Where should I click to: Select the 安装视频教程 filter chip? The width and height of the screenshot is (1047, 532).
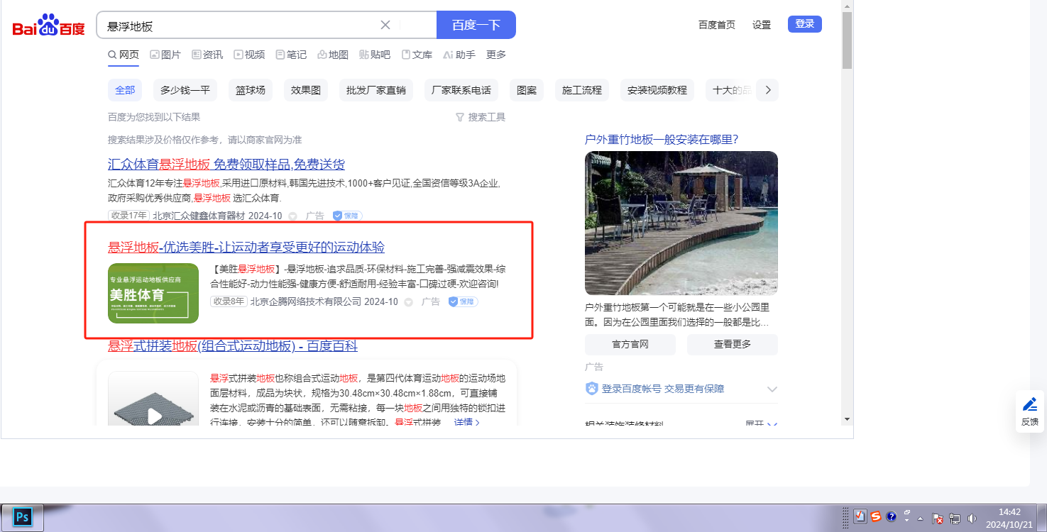[657, 90]
